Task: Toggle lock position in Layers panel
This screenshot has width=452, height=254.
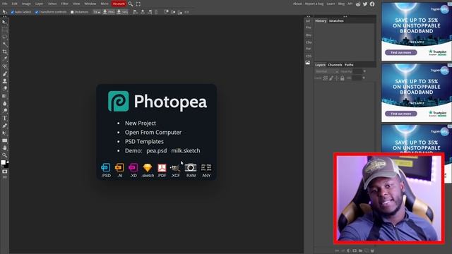Action: 336,78
